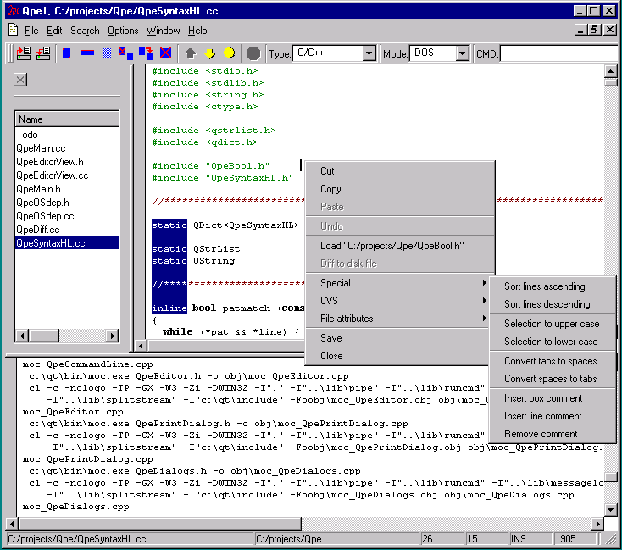Click Load "C:/projects/Qpe/QpeBool.h" menu entry
Viewport: 622px width, 550px height.
pyautogui.click(x=392, y=246)
